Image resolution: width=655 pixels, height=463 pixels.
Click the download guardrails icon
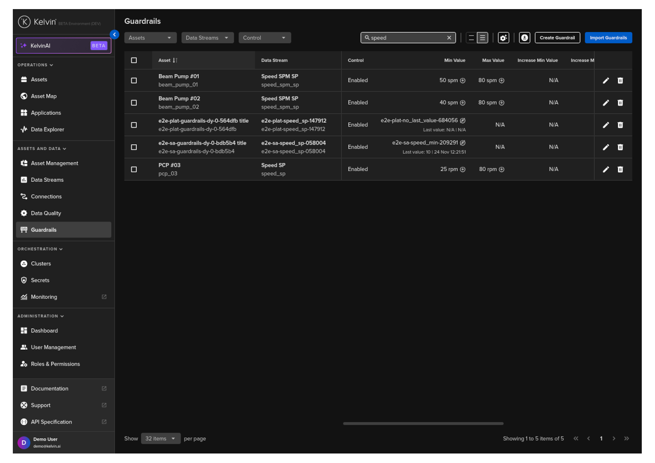coord(524,38)
